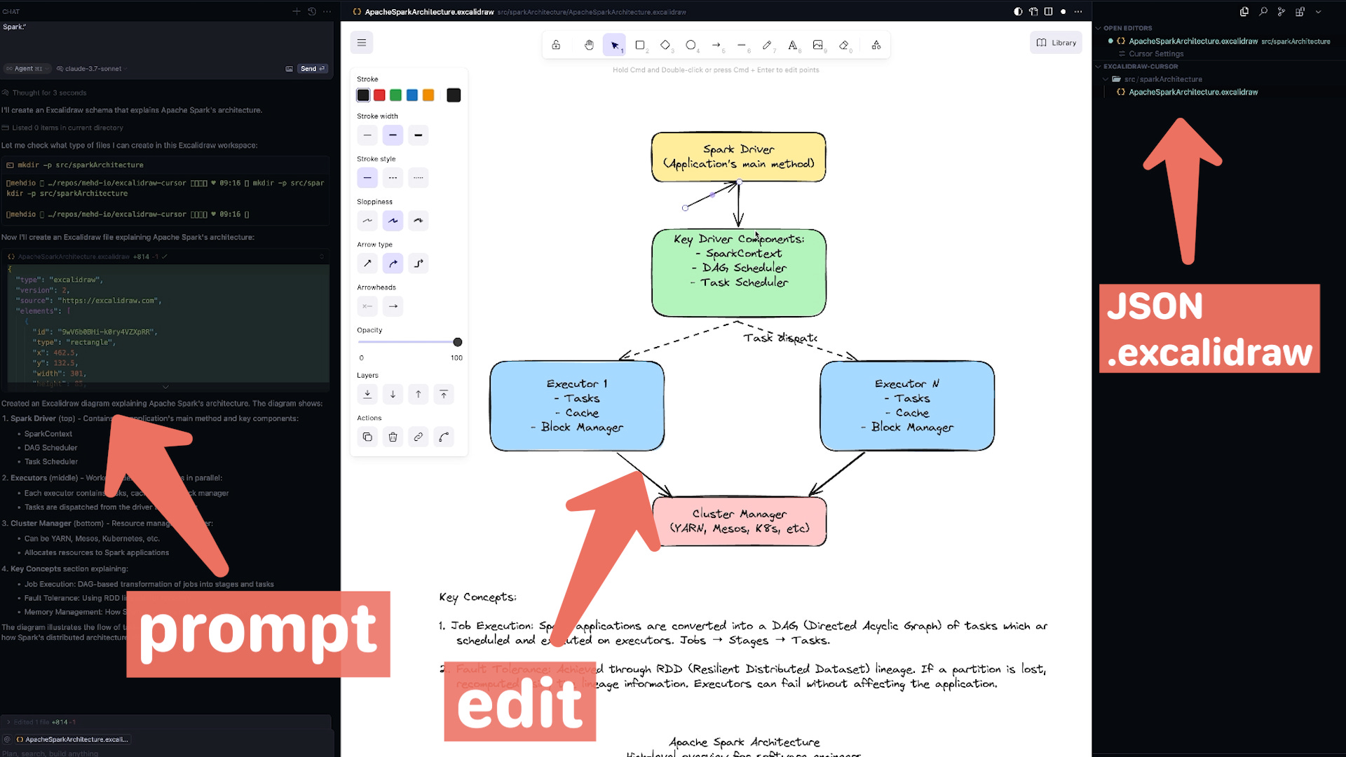
Task: Select the Ellipse shape tool
Action: [x=691, y=45]
